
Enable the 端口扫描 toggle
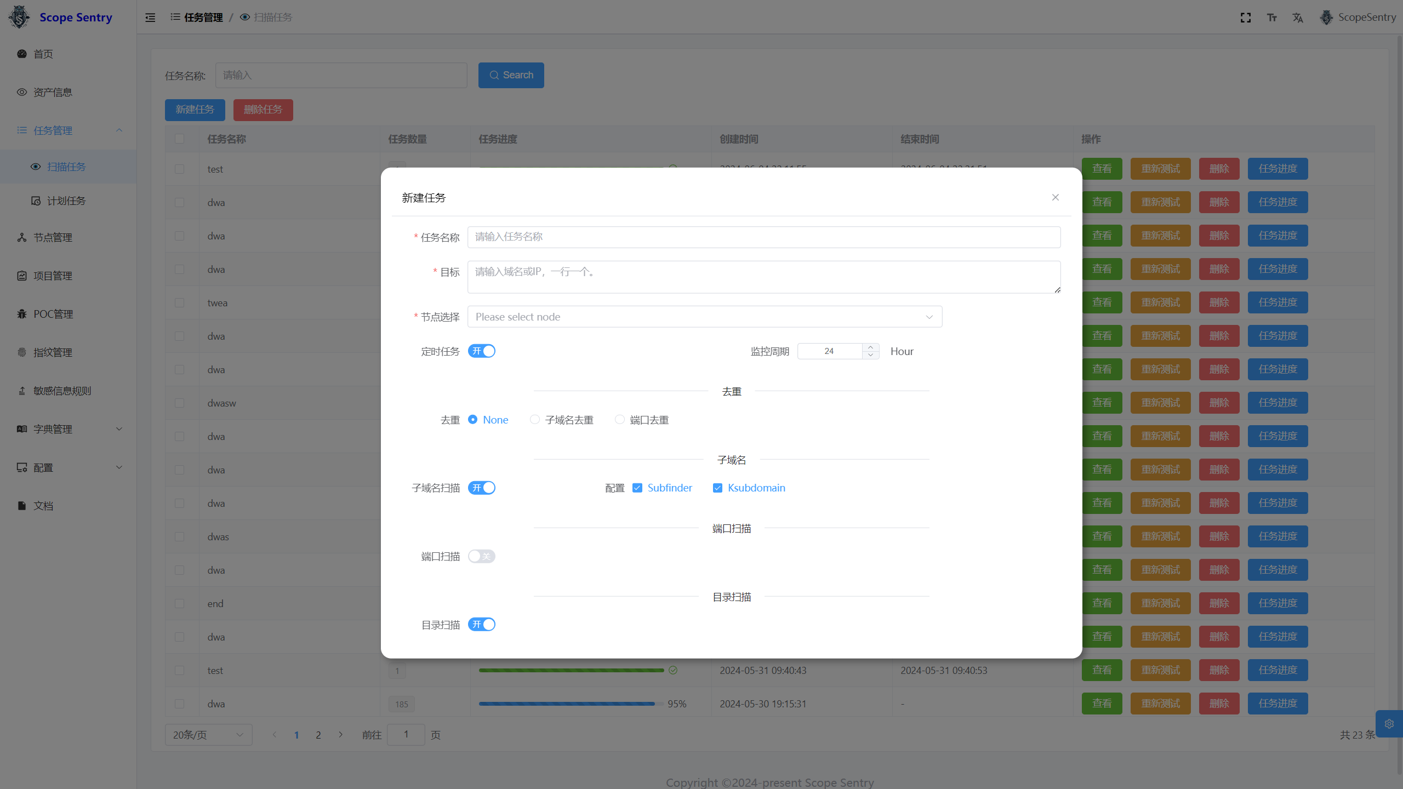click(482, 556)
